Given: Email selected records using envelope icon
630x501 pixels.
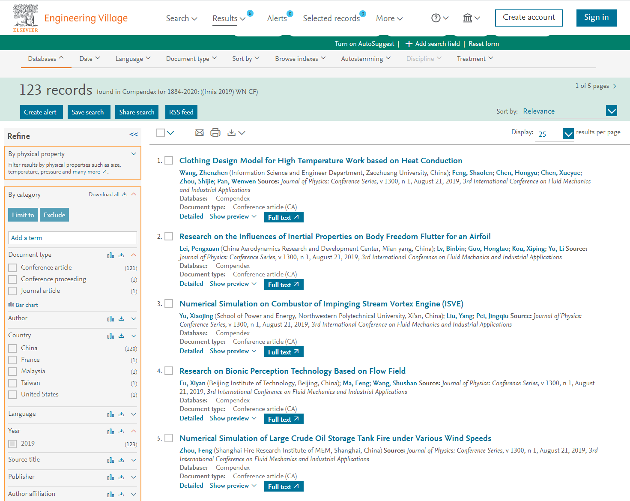Looking at the screenshot, I should [x=200, y=133].
